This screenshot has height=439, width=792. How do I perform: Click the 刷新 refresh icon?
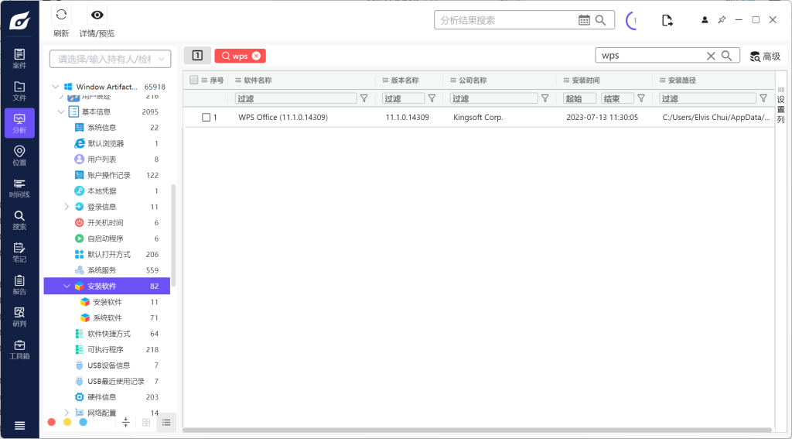(61, 15)
